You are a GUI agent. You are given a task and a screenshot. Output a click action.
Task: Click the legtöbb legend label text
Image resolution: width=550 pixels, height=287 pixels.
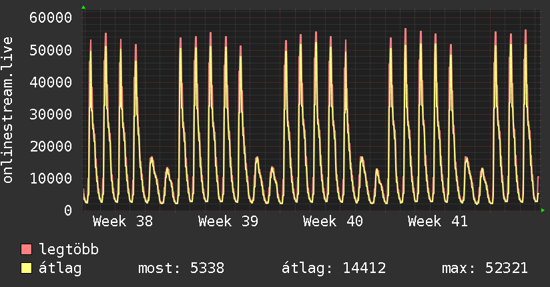69,250
